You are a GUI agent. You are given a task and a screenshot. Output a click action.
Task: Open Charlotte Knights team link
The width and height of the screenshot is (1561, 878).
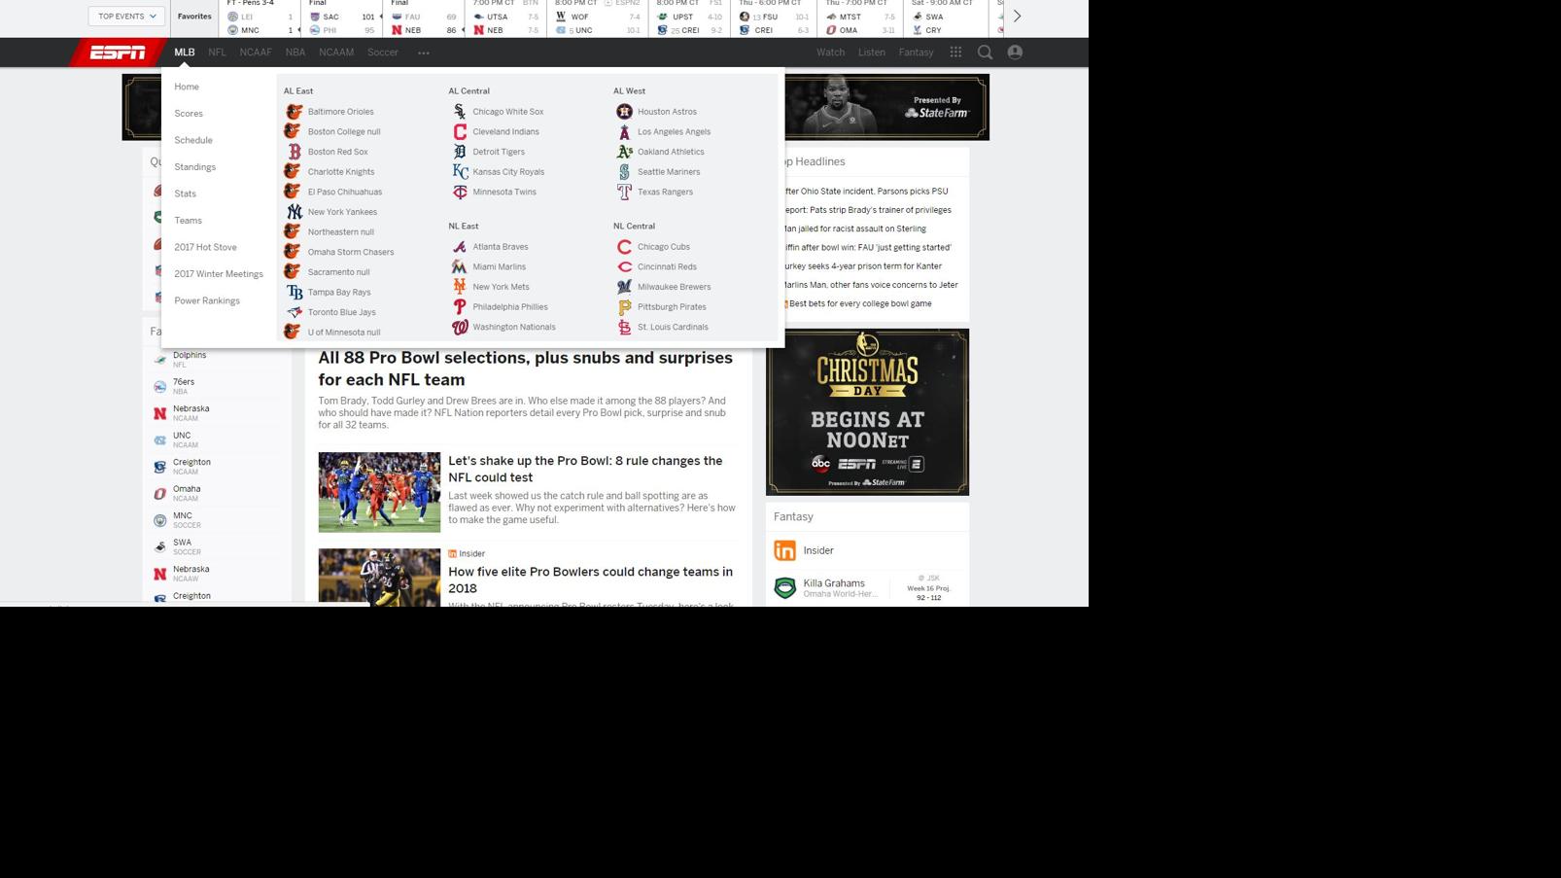tap(341, 172)
